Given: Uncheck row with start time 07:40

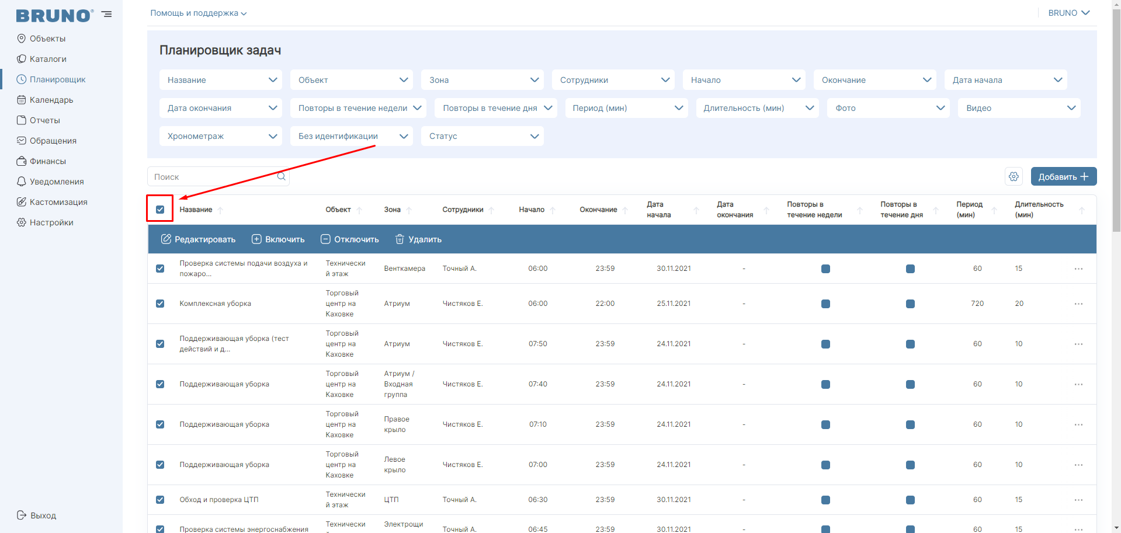Looking at the screenshot, I should pyautogui.click(x=160, y=384).
